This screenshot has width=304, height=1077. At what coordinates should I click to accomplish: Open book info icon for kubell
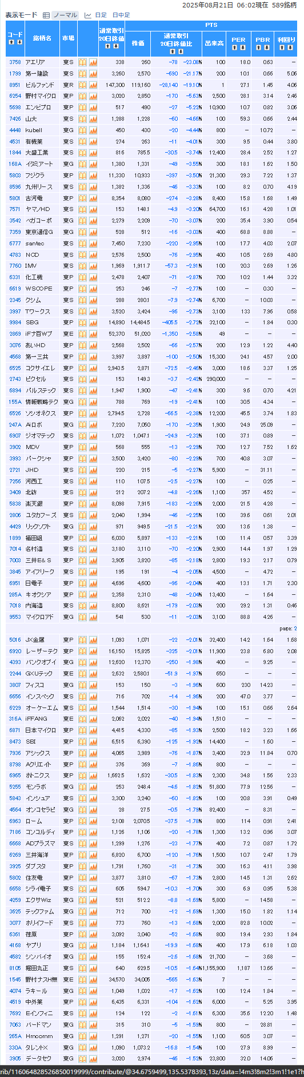pos(82,130)
